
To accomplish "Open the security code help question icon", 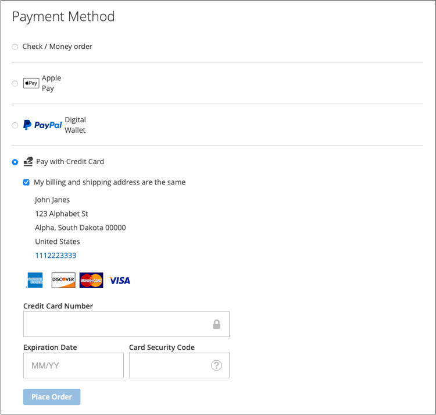I will [x=216, y=366].
